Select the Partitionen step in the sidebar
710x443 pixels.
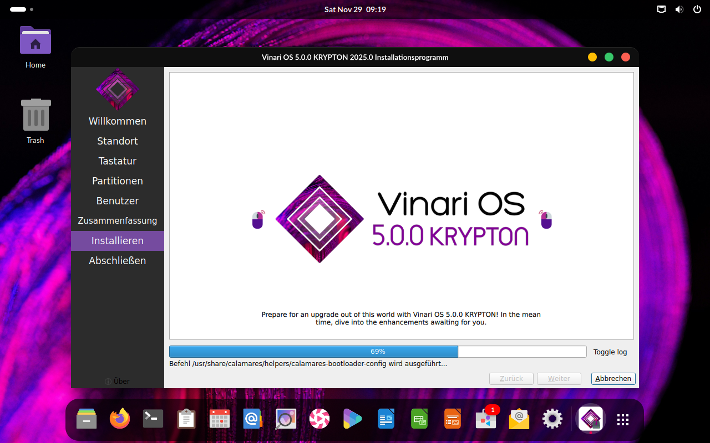(x=118, y=181)
